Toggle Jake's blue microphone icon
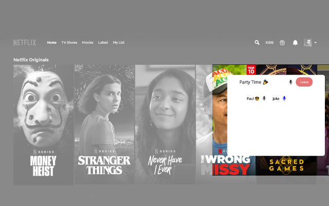 coord(284,98)
